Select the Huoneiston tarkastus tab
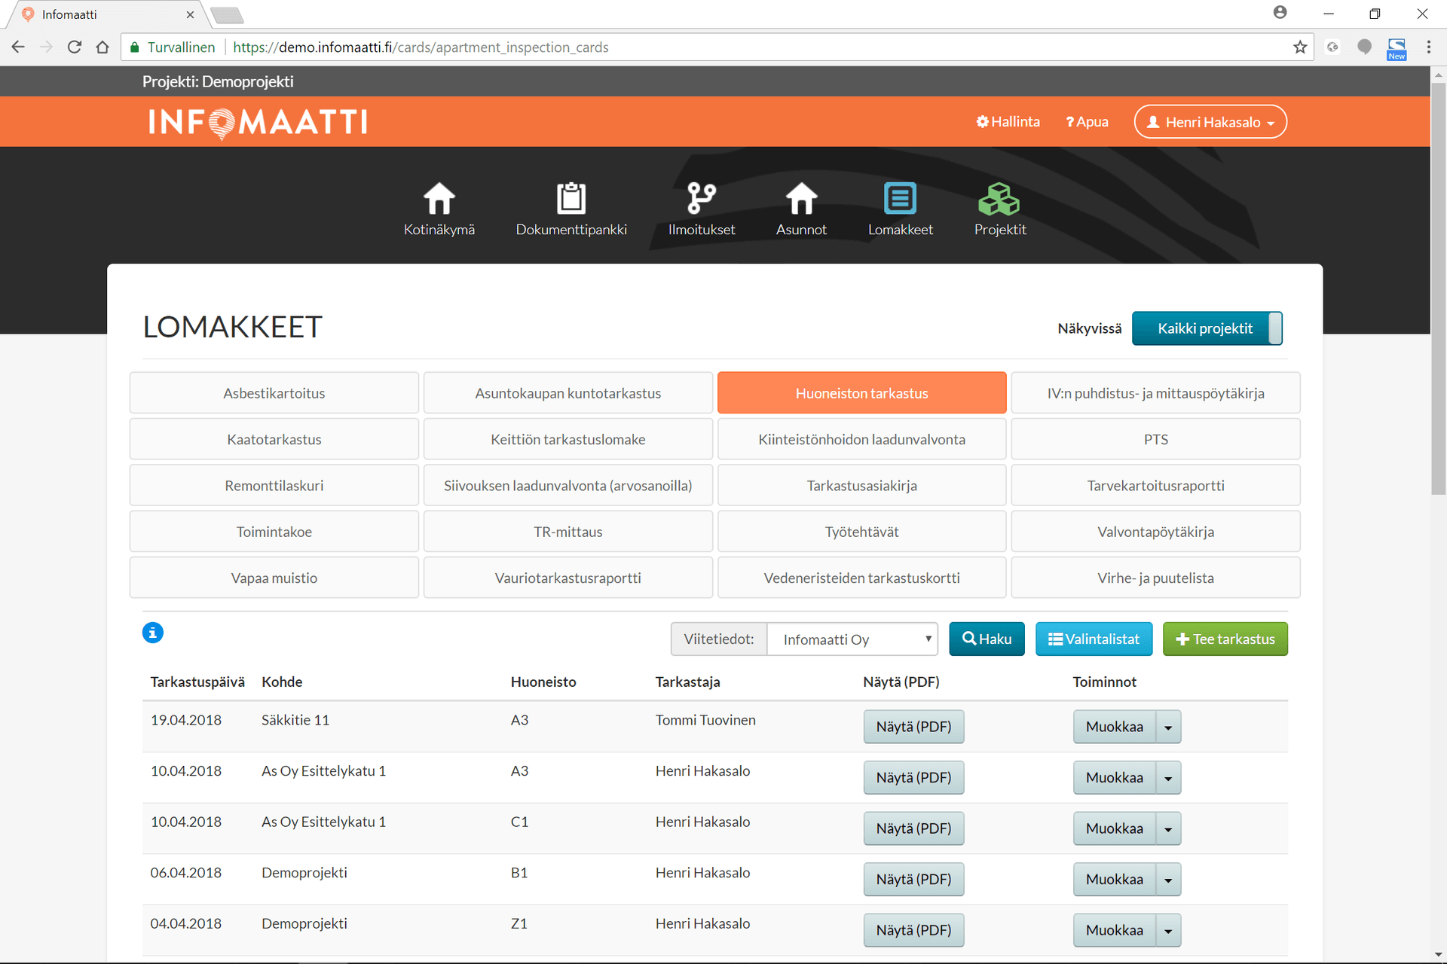Screen dimensions: 1447x964 pyautogui.click(x=861, y=393)
